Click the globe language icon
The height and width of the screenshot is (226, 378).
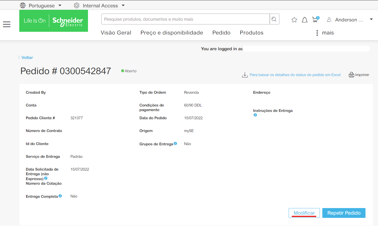pos(23,5)
